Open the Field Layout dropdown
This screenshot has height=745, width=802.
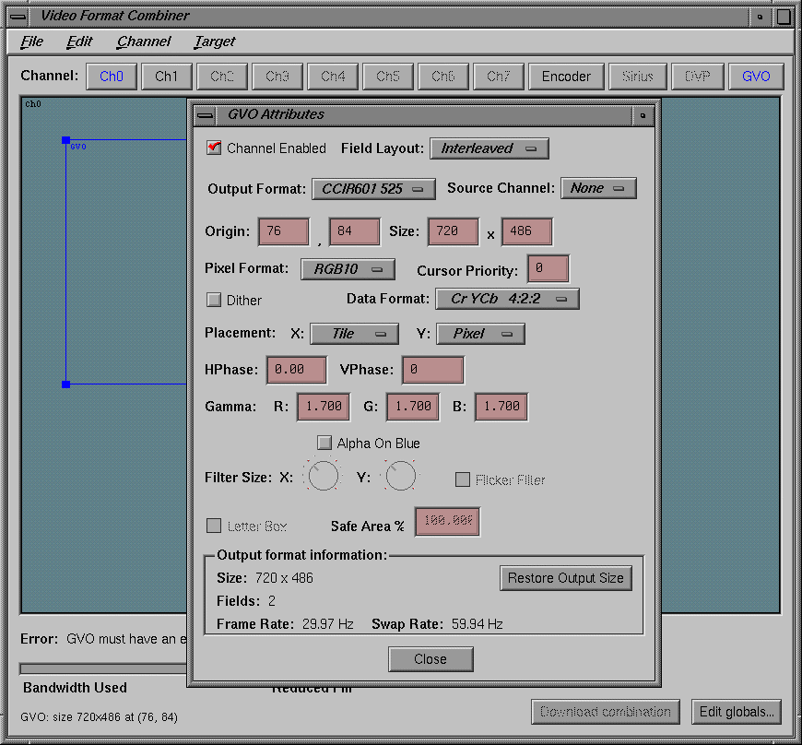[x=489, y=148]
